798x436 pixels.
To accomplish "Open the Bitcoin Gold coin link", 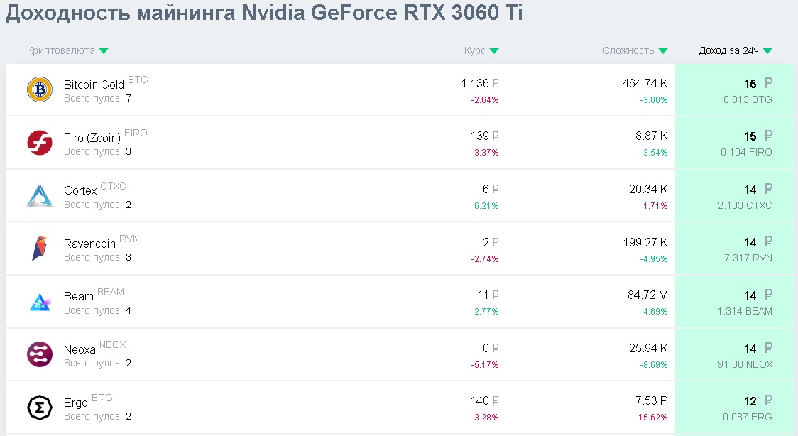I will point(94,85).
